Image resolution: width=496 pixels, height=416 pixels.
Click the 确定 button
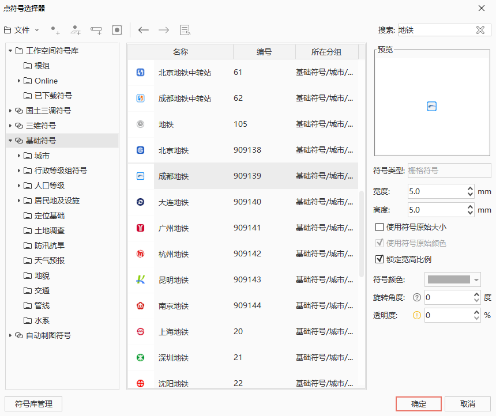coord(418,404)
